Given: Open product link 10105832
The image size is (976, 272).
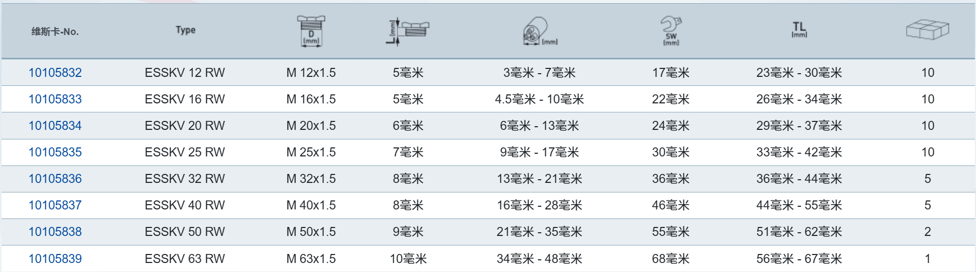Looking at the screenshot, I should (55, 73).
